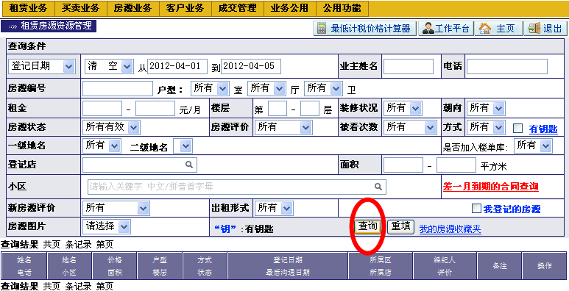Open the 卫 count dropdown

(323, 88)
